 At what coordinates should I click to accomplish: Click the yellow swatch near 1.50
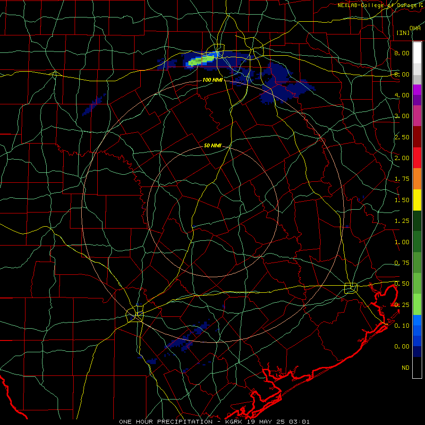click(417, 200)
